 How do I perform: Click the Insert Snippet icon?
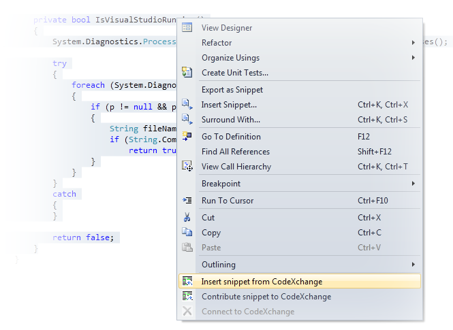(187, 105)
